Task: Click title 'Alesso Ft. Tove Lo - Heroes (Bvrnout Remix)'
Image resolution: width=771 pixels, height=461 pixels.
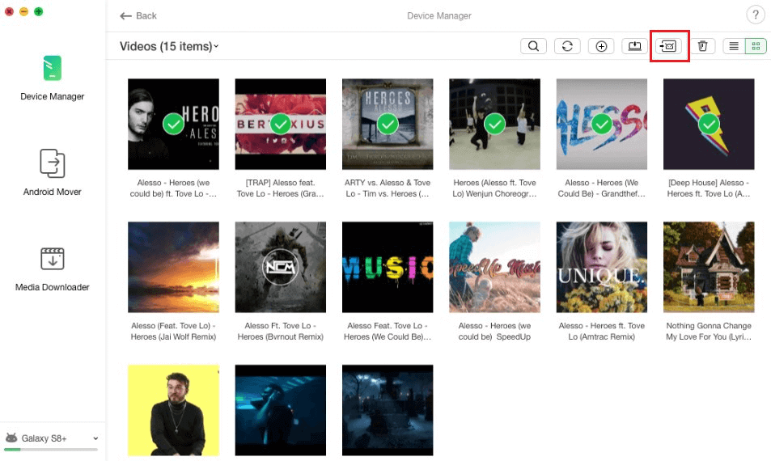Action: tap(280, 332)
